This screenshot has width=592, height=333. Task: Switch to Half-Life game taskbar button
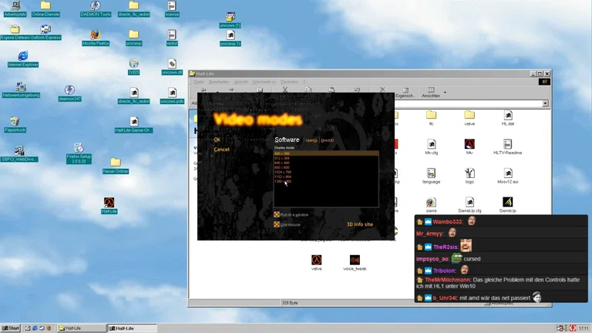[132, 328]
